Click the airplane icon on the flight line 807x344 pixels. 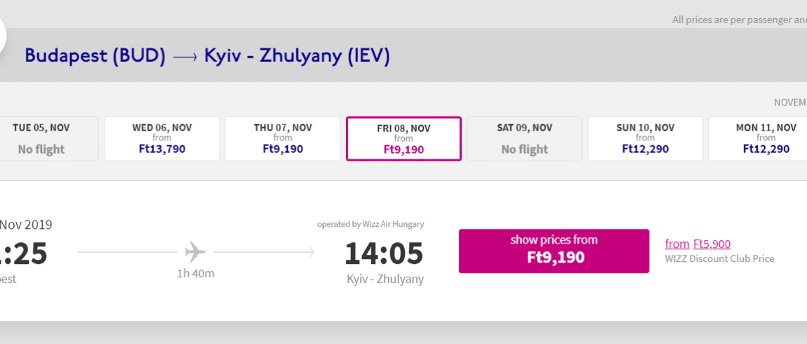tap(195, 251)
